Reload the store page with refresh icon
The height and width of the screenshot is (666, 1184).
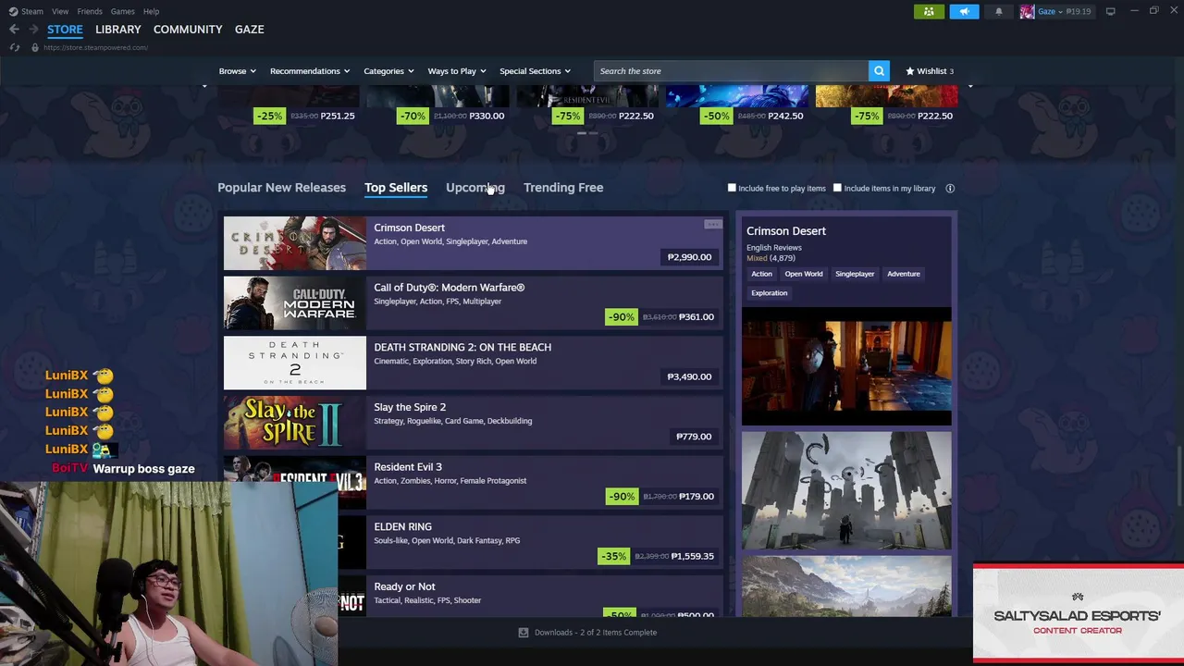pos(15,47)
